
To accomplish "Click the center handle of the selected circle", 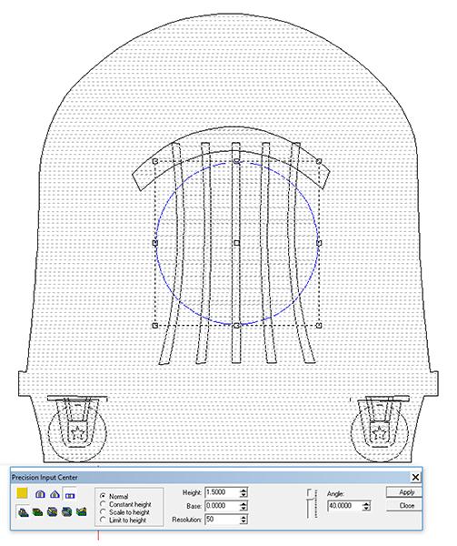I will [236, 243].
